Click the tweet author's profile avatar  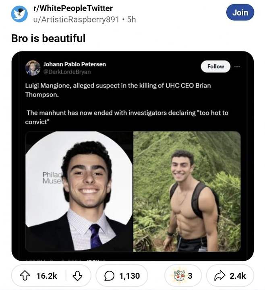tap(33, 68)
